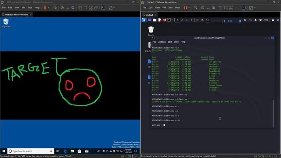Click the Kali terminal blue close circle

(x=272, y=38)
